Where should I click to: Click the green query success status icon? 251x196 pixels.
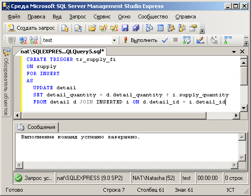pos(18,178)
